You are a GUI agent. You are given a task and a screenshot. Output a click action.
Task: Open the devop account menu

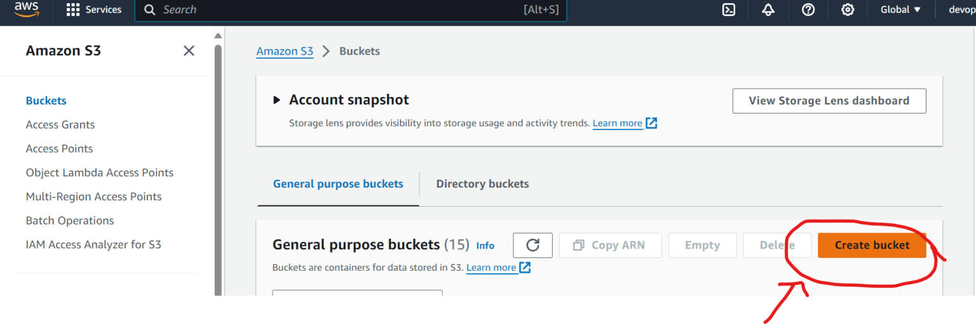pyautogui.click(x=962, y=10)
